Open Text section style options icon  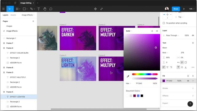click(193, 43)
